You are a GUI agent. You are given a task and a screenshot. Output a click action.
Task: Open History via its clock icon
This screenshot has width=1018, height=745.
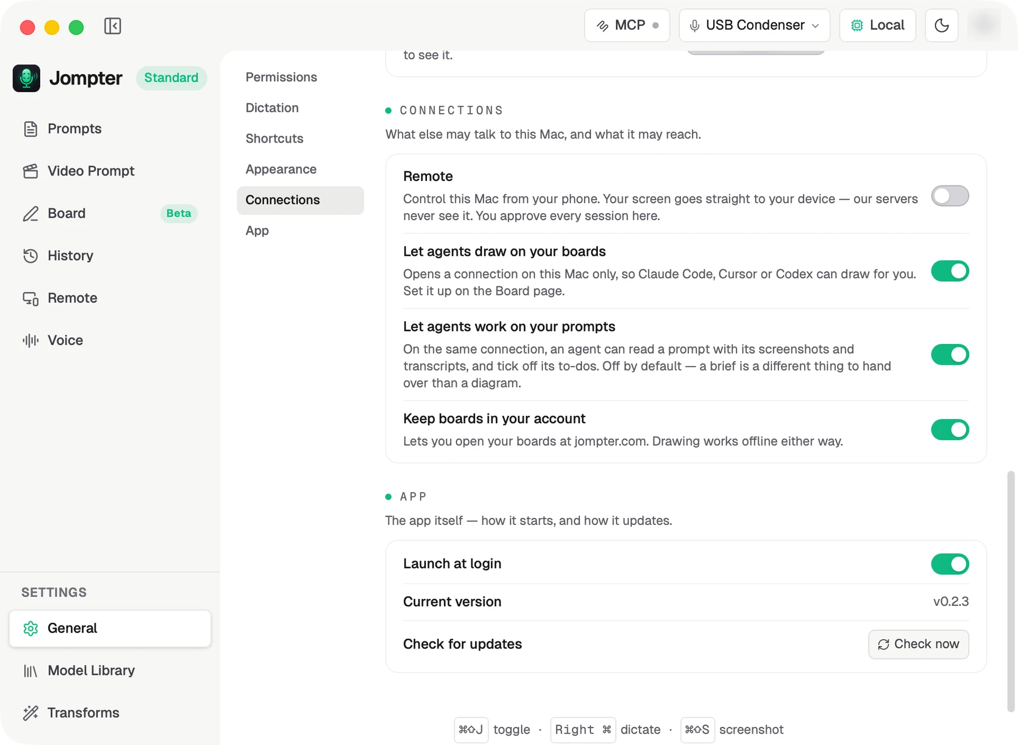tap(31, 256)
